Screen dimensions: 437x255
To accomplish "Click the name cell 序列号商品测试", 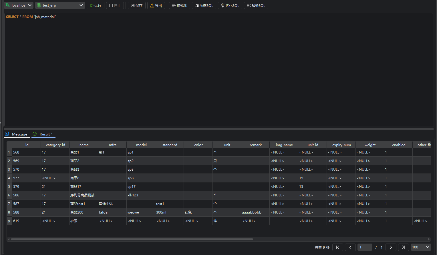I will (x=84, y=195).
